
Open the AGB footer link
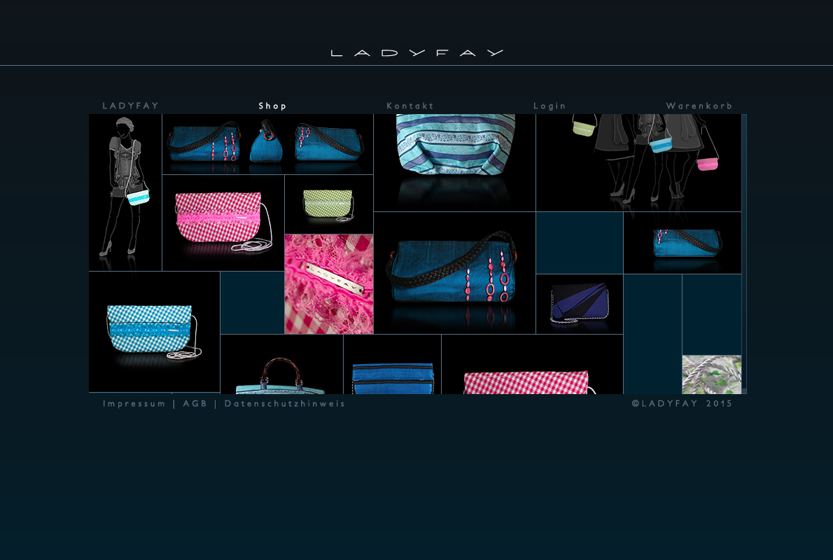pyautogui.click(x=195, y=404)
